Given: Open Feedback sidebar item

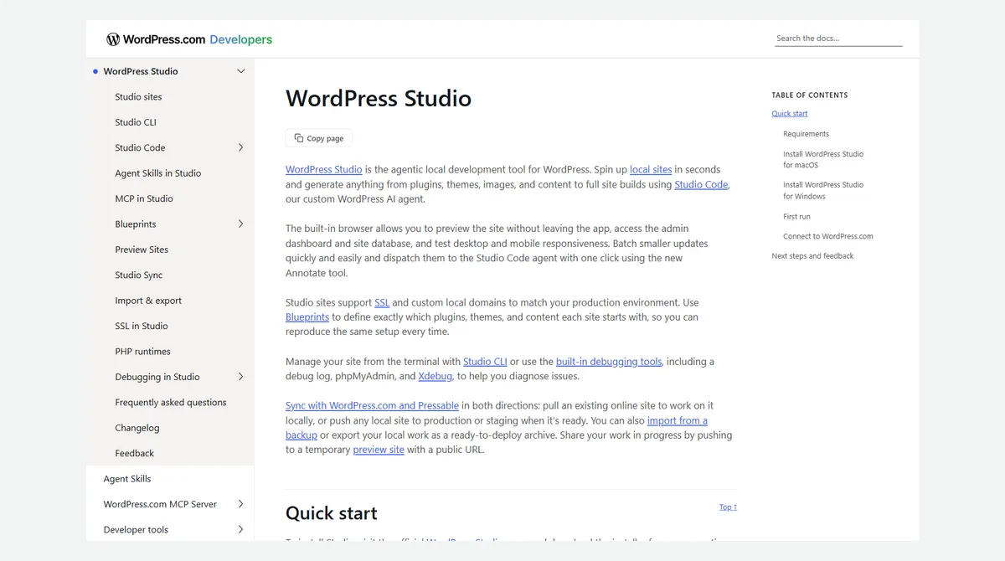Looking at the screenshot, I should pos(135,453).
